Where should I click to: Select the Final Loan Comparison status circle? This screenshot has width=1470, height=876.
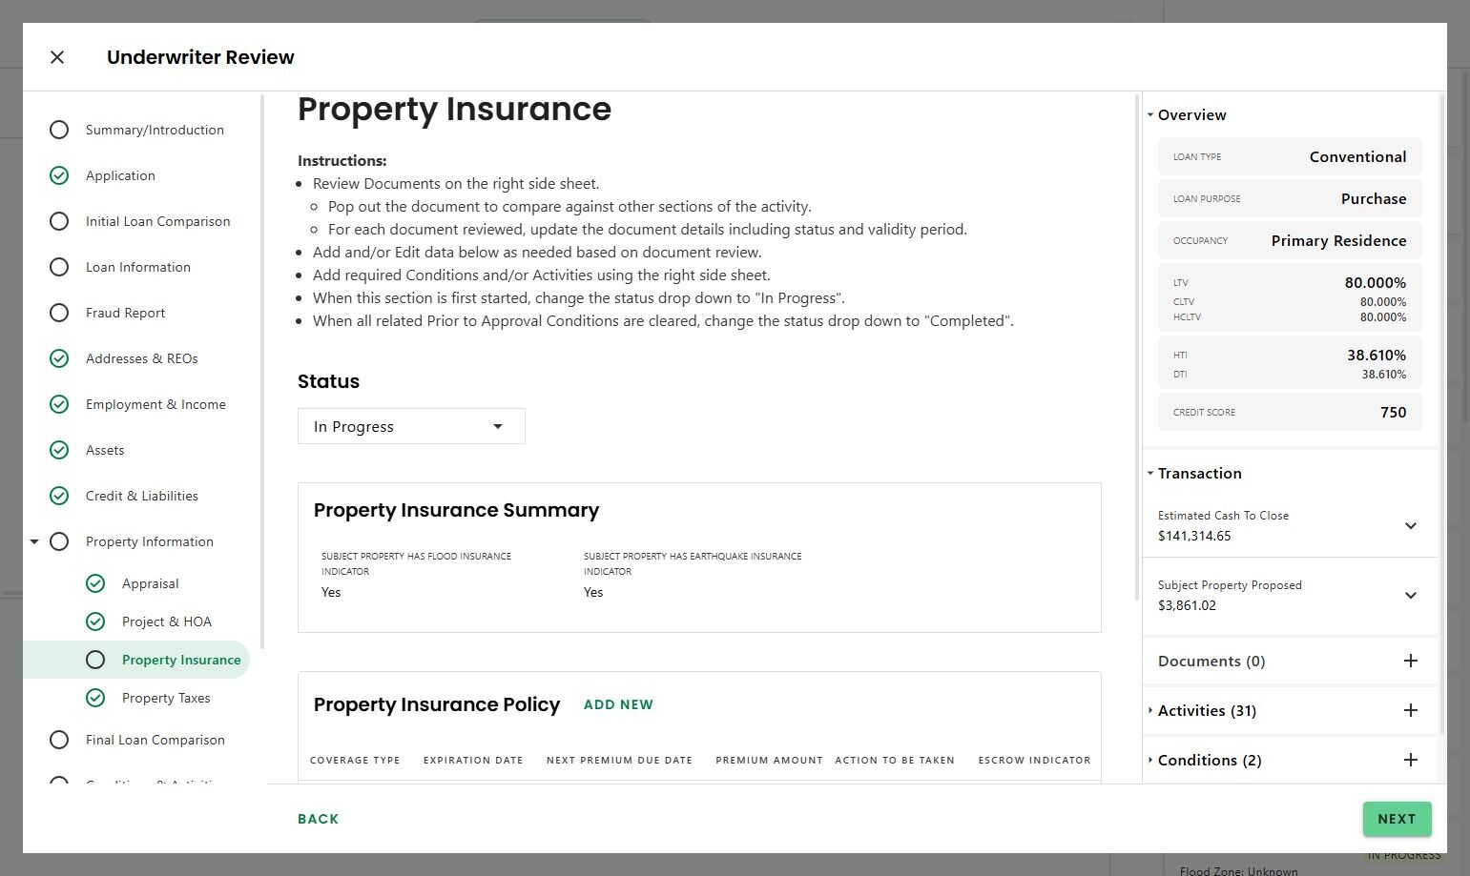(x=59, y=740)
